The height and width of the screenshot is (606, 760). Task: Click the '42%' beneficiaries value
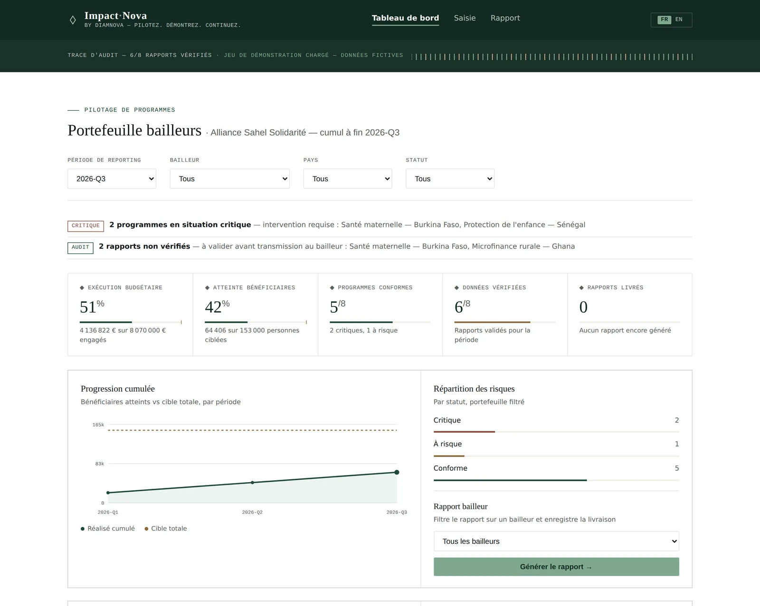click(x=217, y=307)
